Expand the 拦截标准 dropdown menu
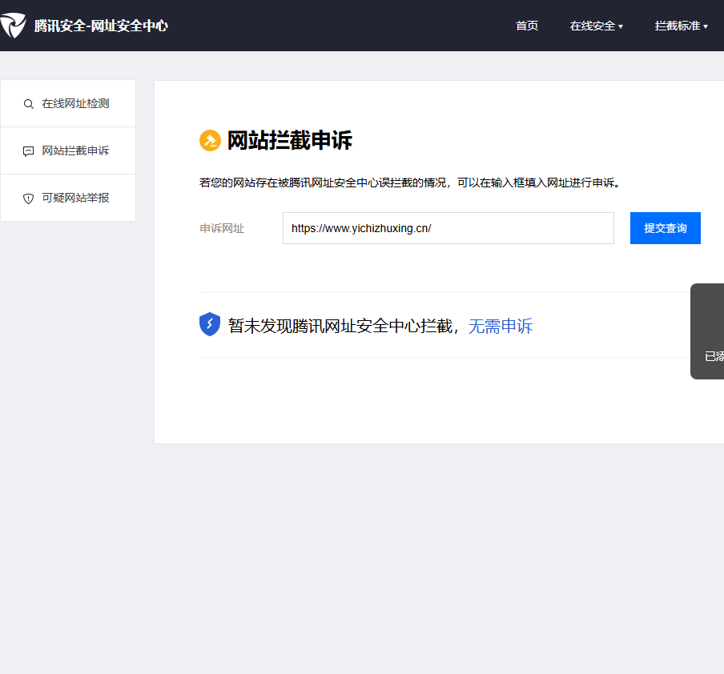This screenshot has width=724, height=674. pos(681,26)
